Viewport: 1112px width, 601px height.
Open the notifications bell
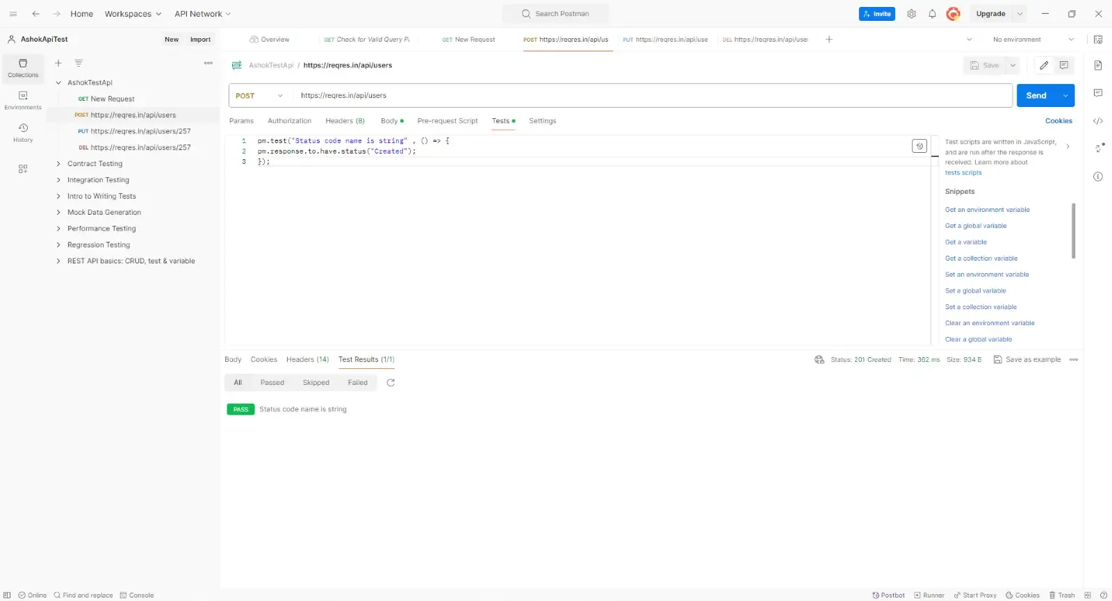pyautogui.click(x=932, y=14)
